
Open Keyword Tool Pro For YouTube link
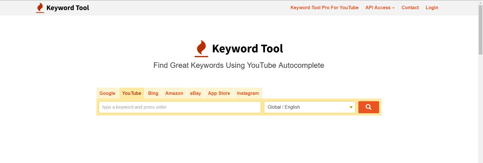coord(324,8)
